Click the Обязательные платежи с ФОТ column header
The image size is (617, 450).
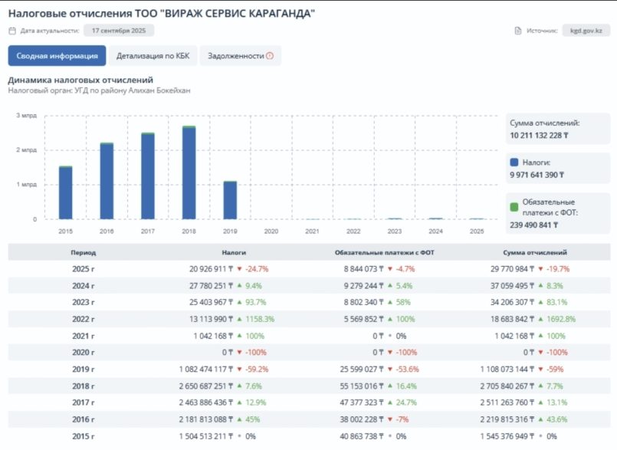tap(385, 252)
